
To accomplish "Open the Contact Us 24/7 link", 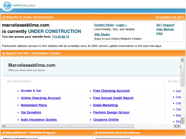I will (x=171, y=17).
